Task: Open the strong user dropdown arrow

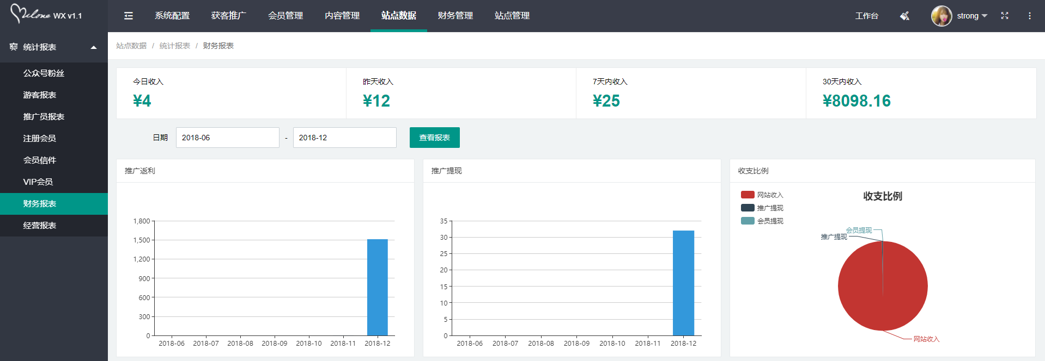Action: click(x=985, y=16)
